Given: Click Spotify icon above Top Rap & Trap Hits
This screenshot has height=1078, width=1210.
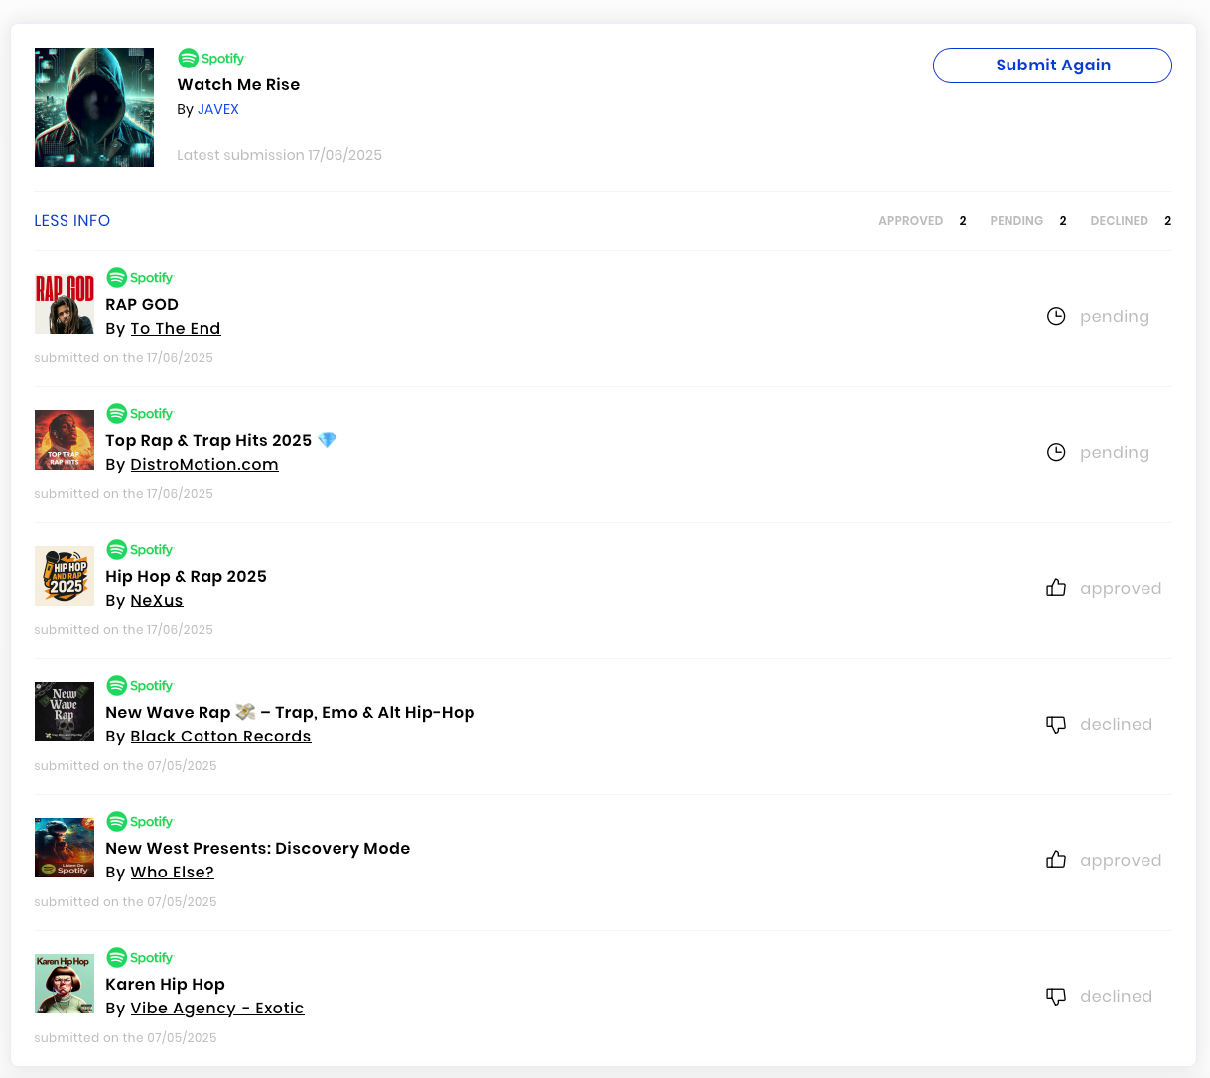Looking at the screenshot, I should pyautogui.click(x=140, y=414).
